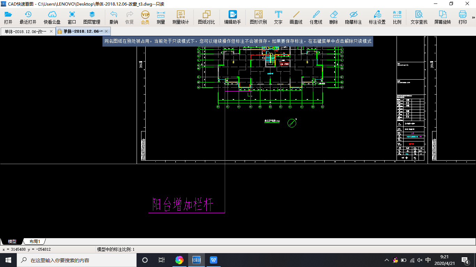Select the 画直线 draw line tool
476x267 pixels.
pos(296,17)
